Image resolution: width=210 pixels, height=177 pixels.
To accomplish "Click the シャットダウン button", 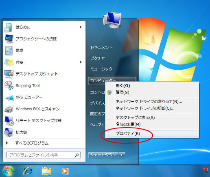I will (x=103, y=155).
